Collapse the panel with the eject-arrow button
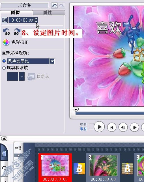144x182 pixels. tap(4, 139)
